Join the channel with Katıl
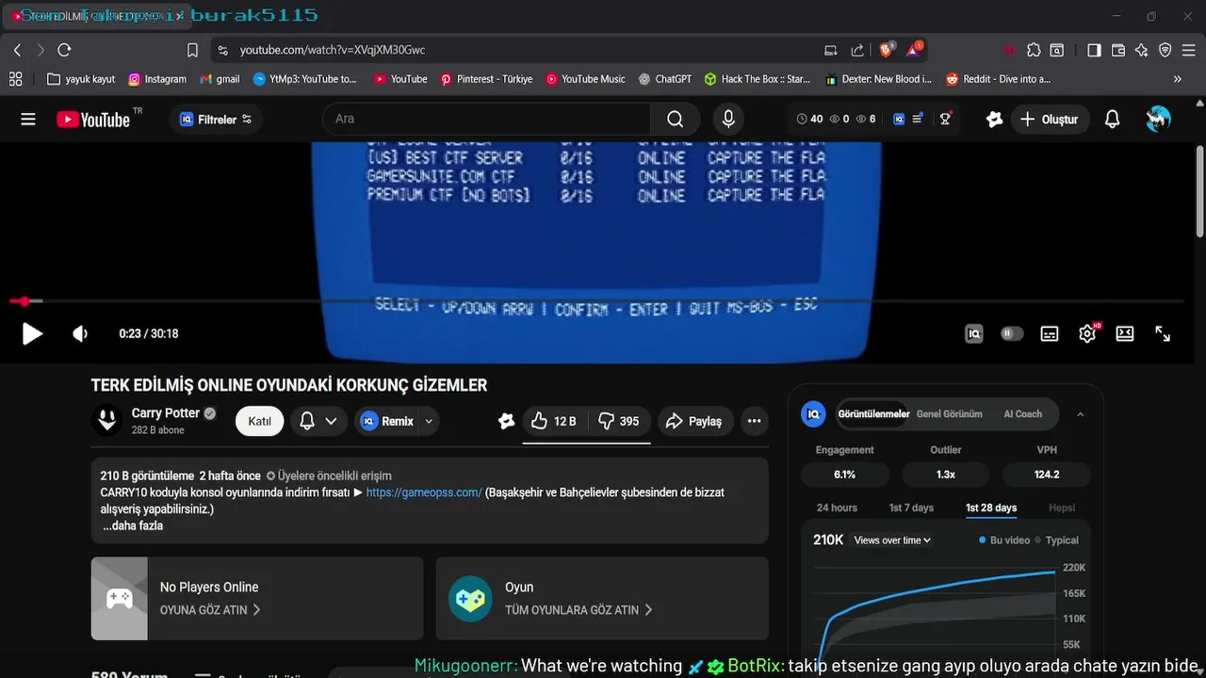1206x678 pixels. pyautogui.click(x=260, y=422)
